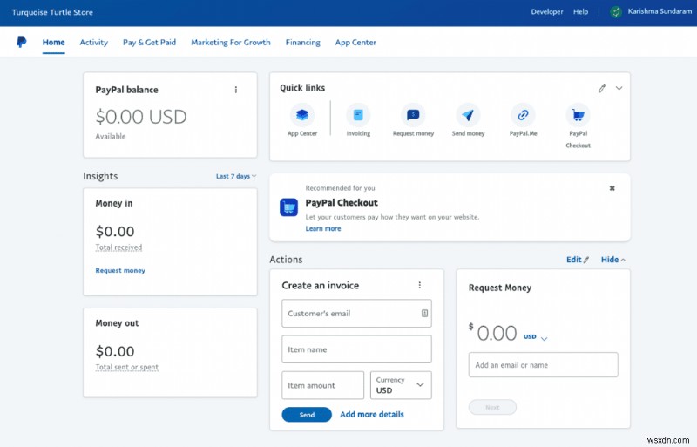Open Create an invoice three-dot menu
The image size is (697, 447).
tap(420, 285)
